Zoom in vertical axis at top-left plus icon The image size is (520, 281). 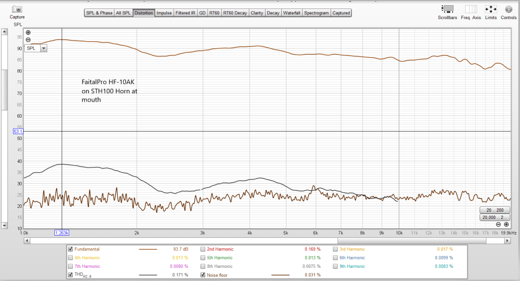click(x=28, y=33)
